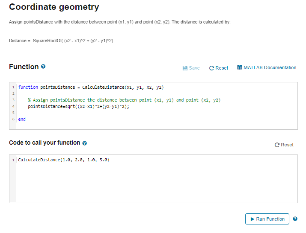The image size is (306, 233).
Task: Click the Reset text above the function editor
Action: pyautogui.click(x=222, y=68)
